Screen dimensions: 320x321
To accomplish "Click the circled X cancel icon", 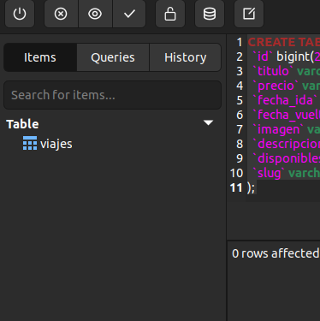I will (61, 14).
